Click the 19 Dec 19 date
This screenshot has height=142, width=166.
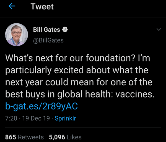tap(36, 118)
